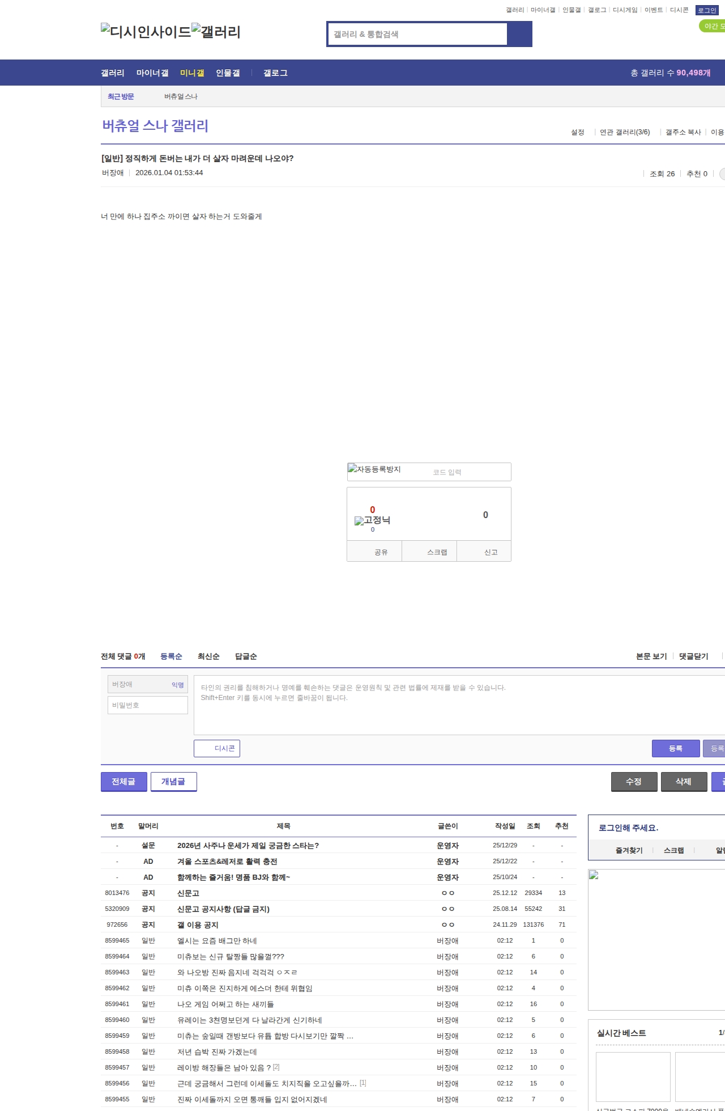Expand the 연관 갤러리(3/6) list

point(625,132)
